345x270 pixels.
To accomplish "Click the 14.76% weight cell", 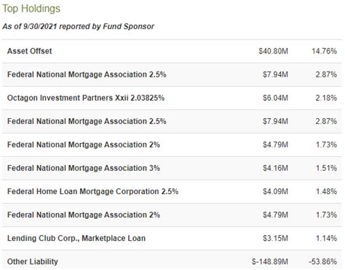I will pyautogui.click(x=324, y=51).
